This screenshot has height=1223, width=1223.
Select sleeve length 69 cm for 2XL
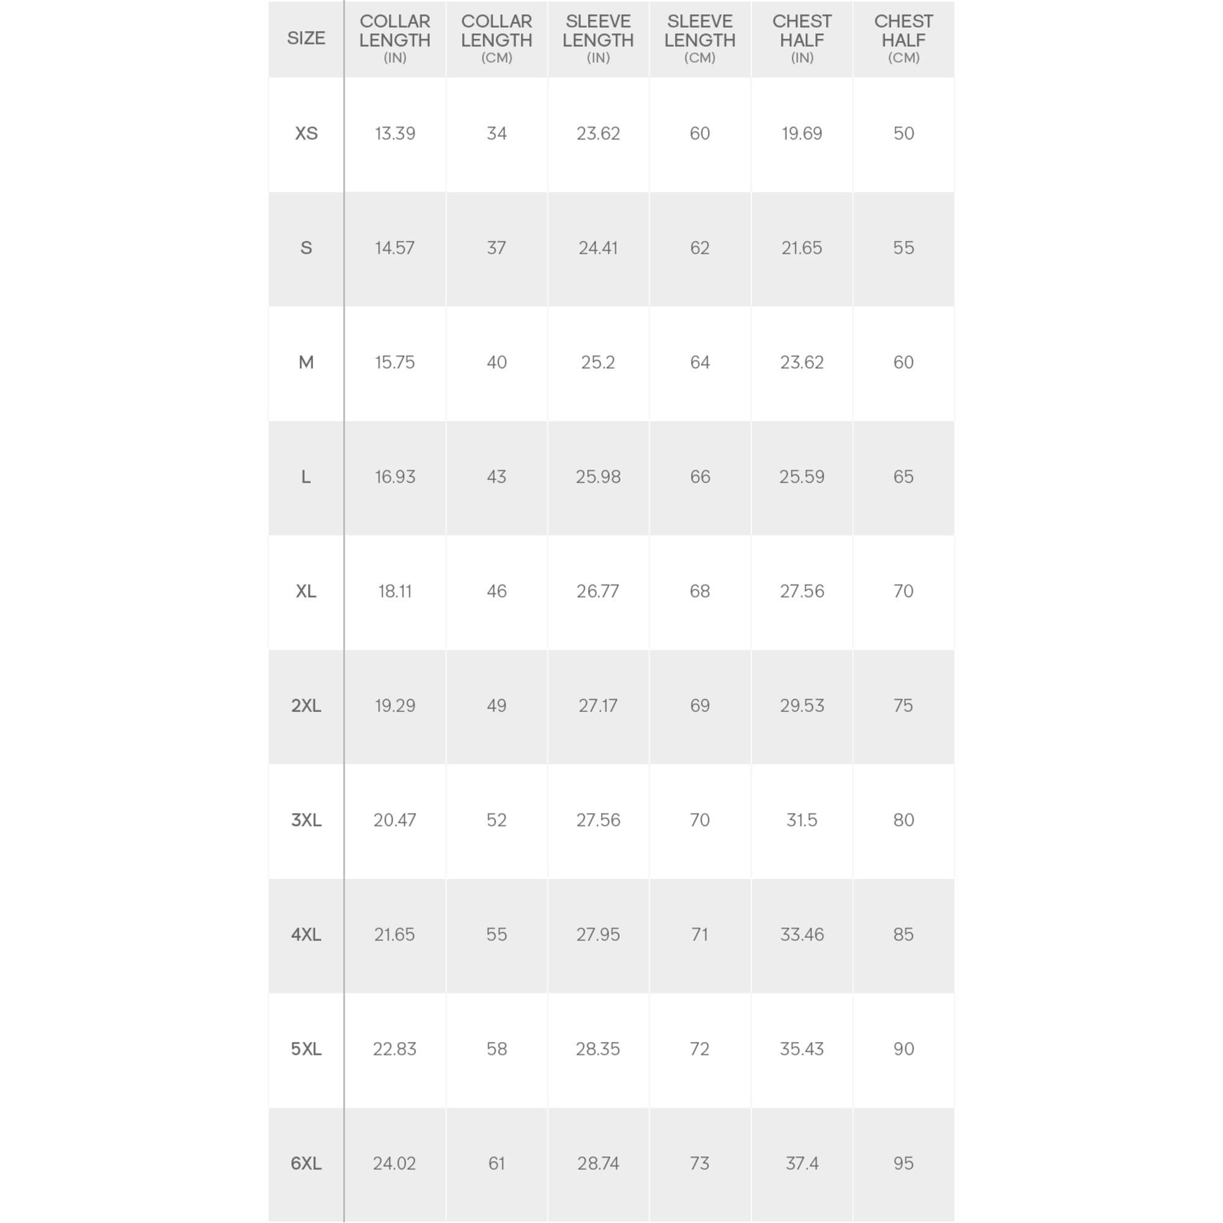click(700, 705)
